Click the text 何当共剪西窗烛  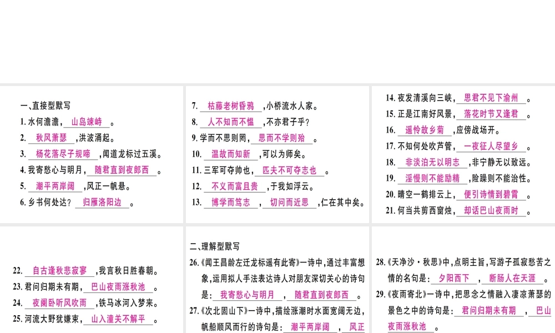425,210
